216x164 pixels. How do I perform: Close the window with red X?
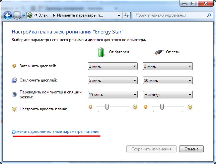click(x=206, y=3)
